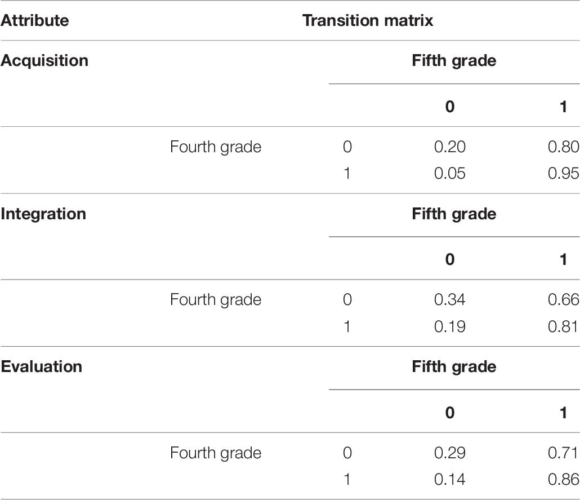Screen dimensions: 580x500
Task: Click the Integration Fourth grade row label
Action: tap(216, 300)
